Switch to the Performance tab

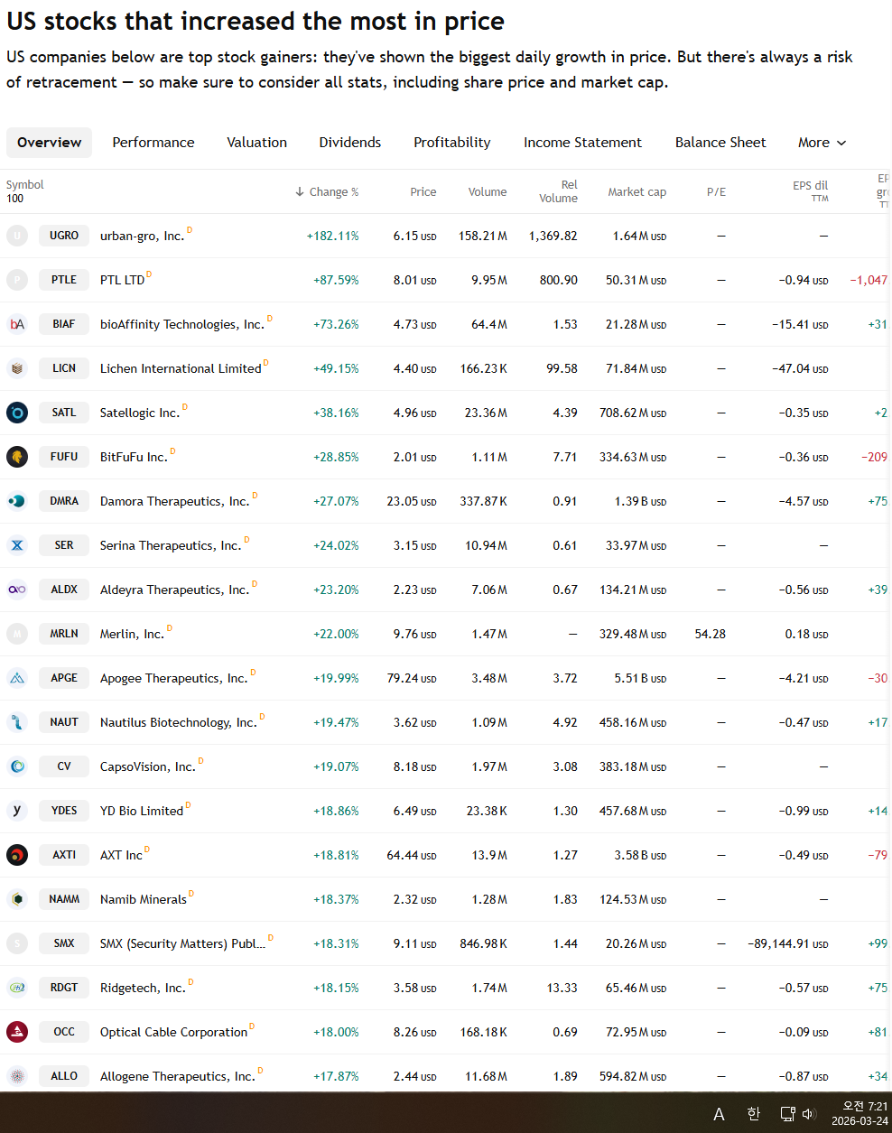153,143
